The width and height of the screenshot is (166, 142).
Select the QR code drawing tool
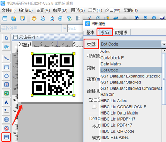(x=6, y=137)
